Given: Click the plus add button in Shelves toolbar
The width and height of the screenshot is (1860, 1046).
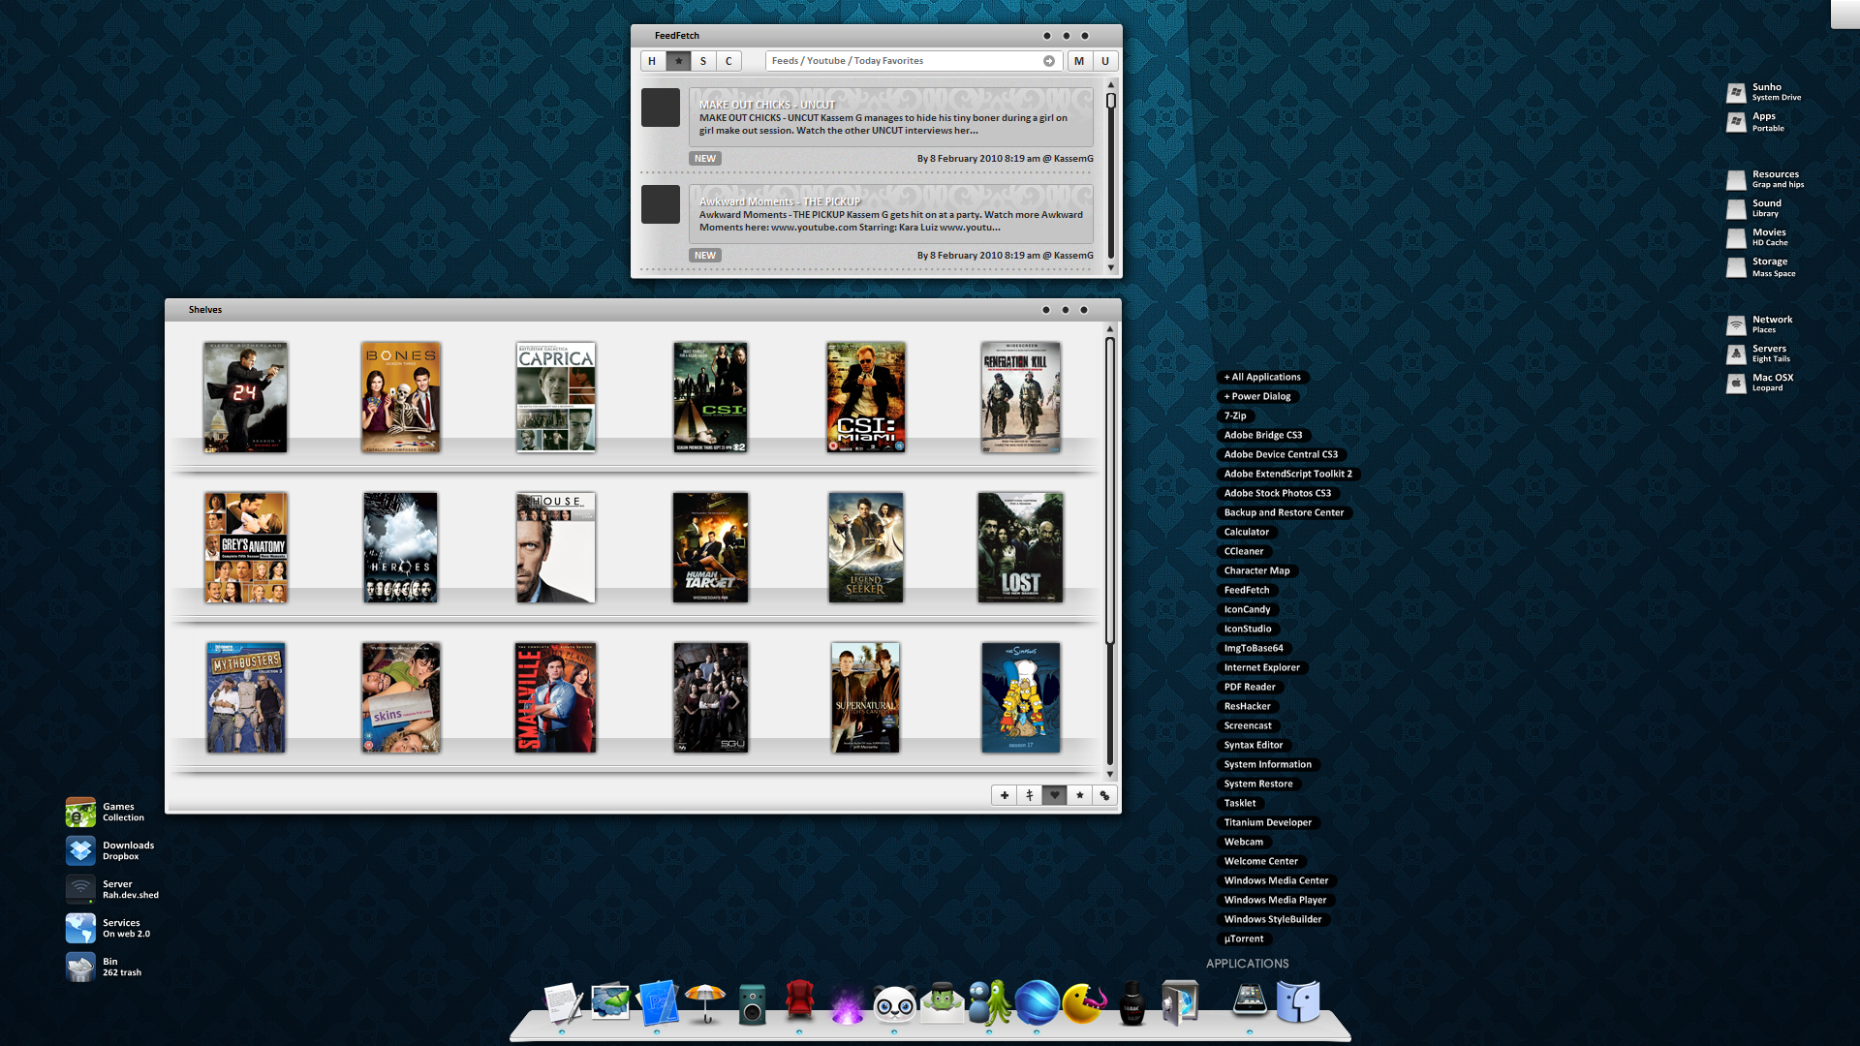Looking at the screenshot, I should (x=1005, y=795).
